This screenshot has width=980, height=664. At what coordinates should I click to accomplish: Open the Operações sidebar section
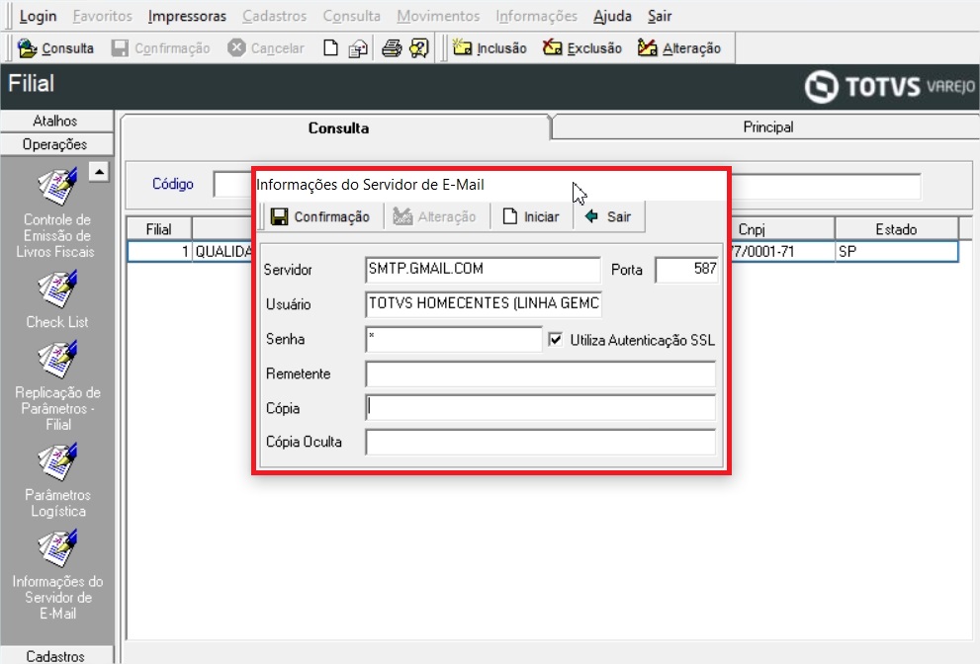coord(56,144)
